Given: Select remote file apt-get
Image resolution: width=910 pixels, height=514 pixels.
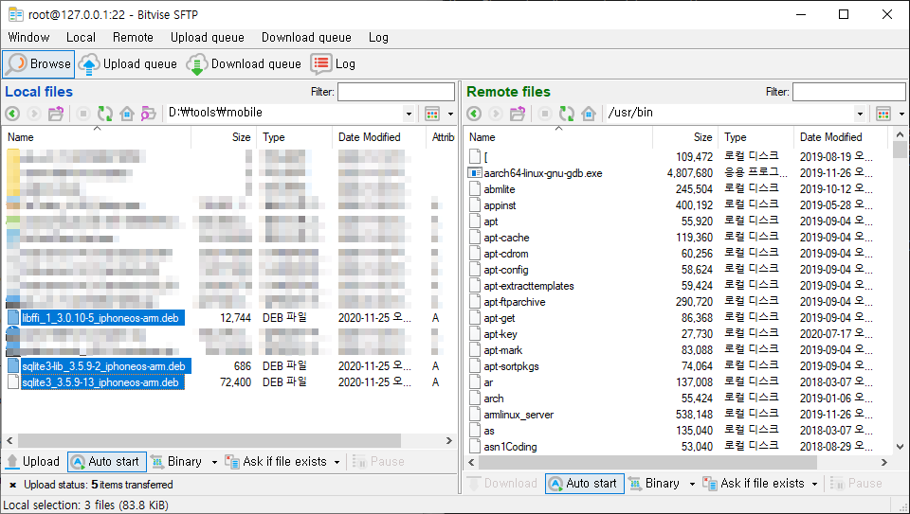Looking at the screenshot, I should [x=500, y=318].
